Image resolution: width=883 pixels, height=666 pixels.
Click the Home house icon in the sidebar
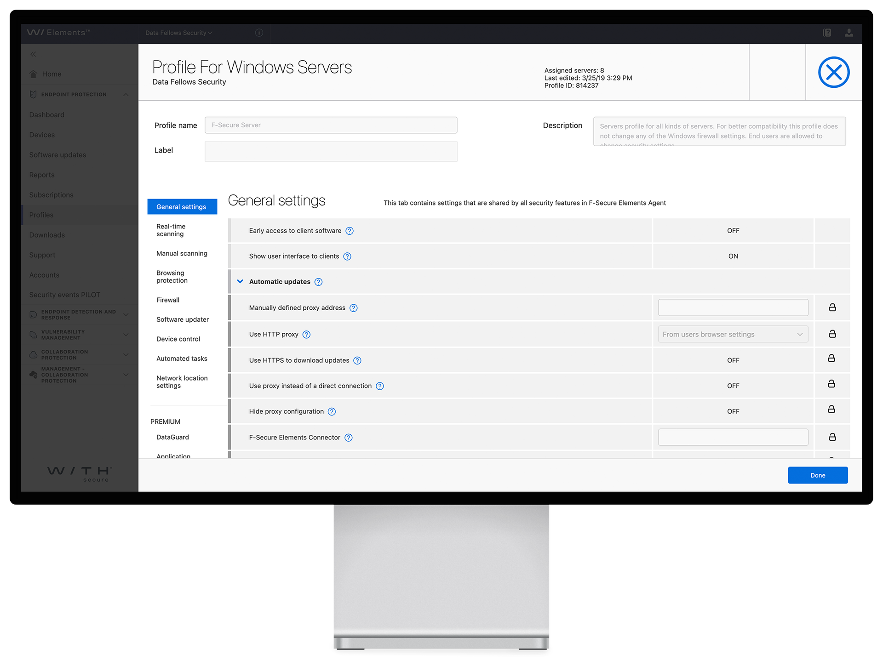[x=33, y=74]
